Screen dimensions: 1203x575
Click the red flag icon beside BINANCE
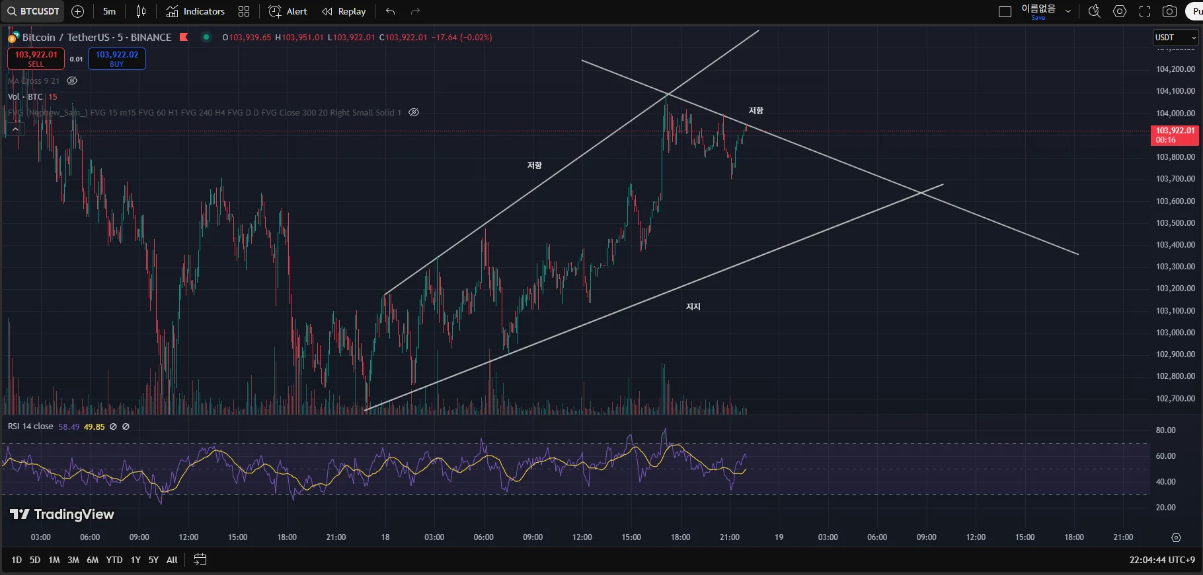(x=184, y=37)
